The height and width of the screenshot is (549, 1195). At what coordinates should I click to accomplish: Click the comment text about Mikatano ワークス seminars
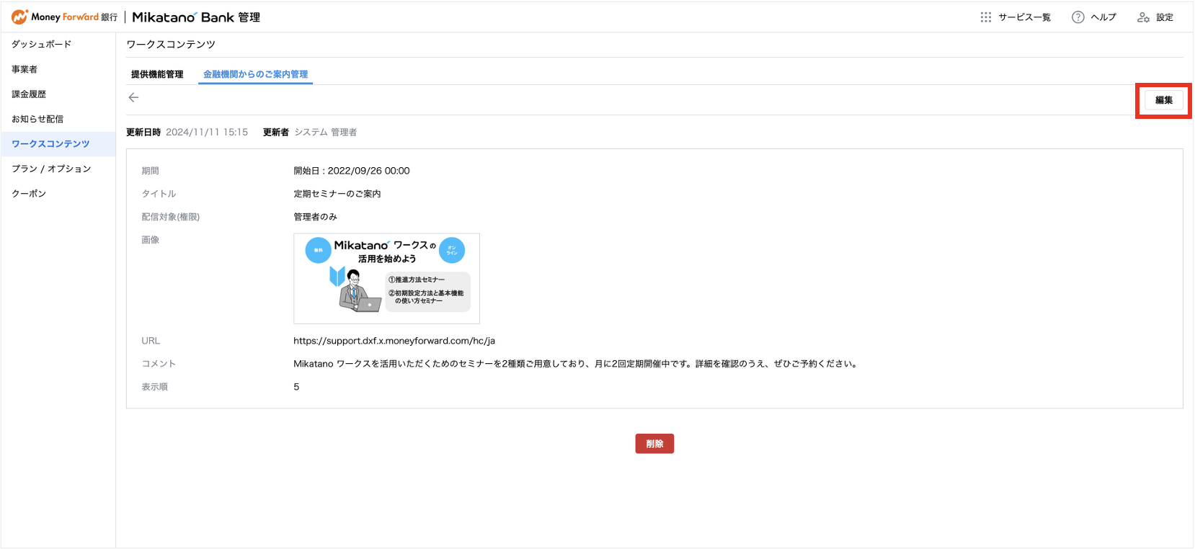(x=577, y=364)
